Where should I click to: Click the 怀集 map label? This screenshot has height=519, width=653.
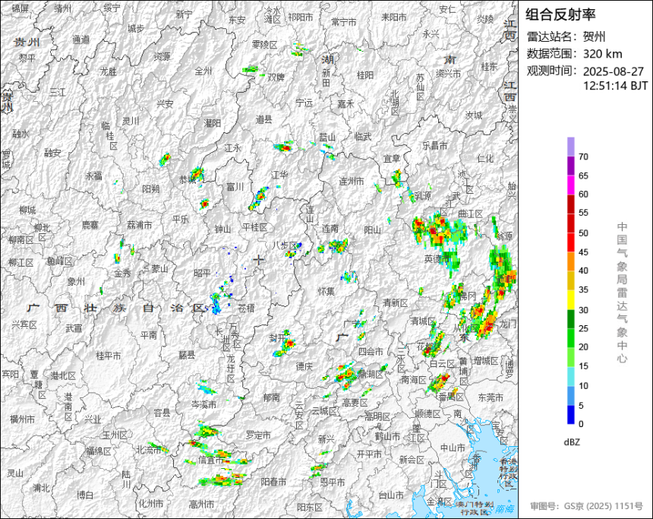pyautogui.click(x=326, y=291)
